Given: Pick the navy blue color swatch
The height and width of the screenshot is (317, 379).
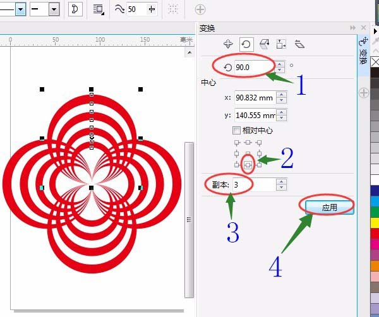Looking at the screenshot, I should [375, 191].
